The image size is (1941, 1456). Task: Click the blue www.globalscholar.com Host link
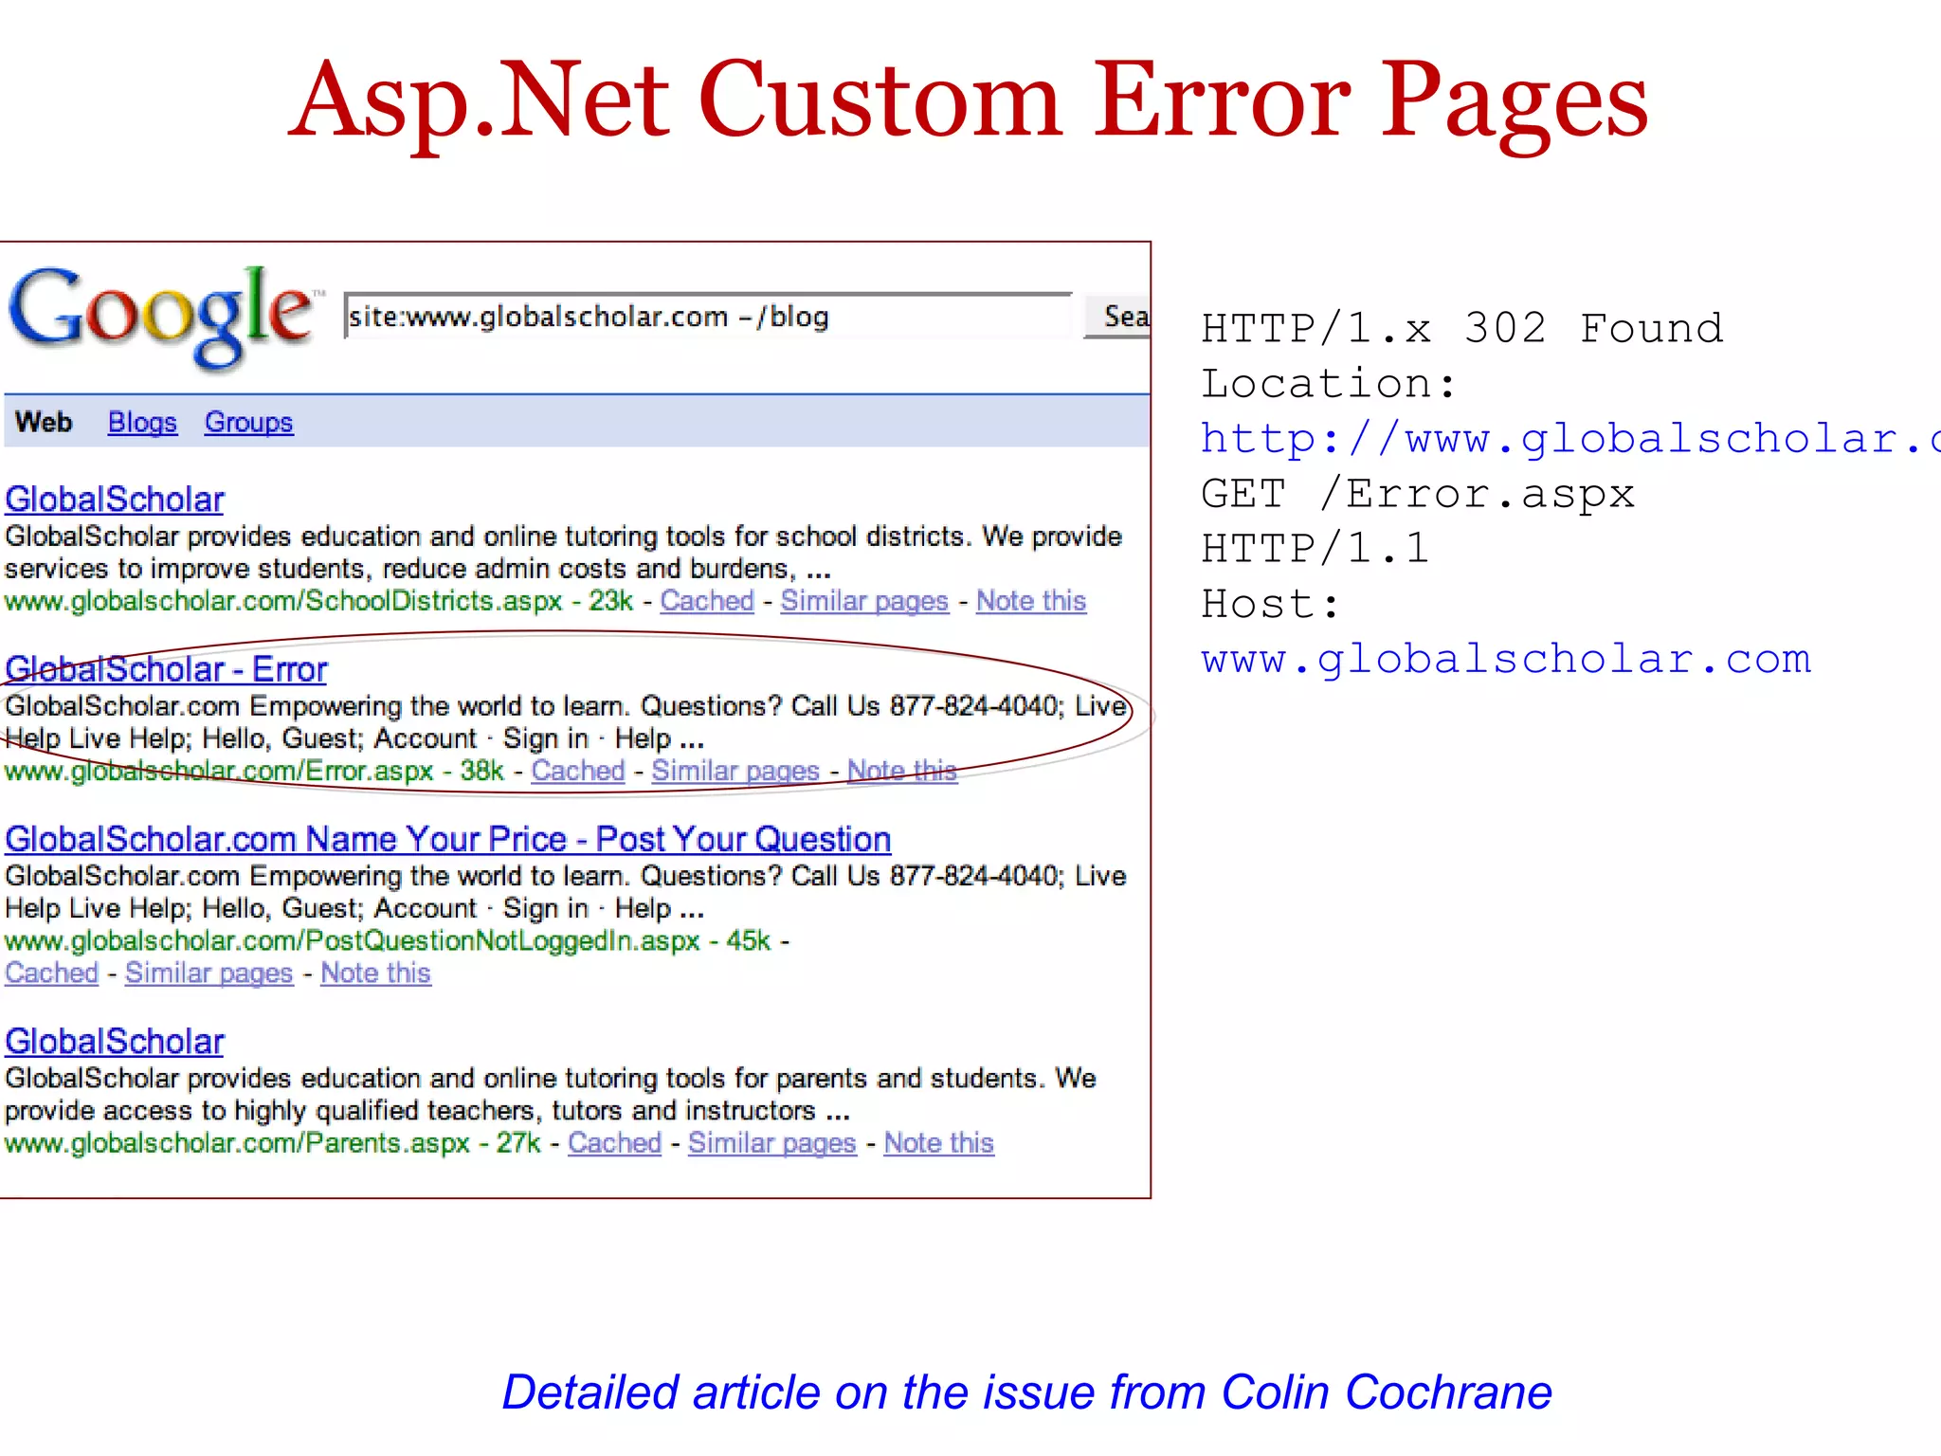pos(1506,659)
